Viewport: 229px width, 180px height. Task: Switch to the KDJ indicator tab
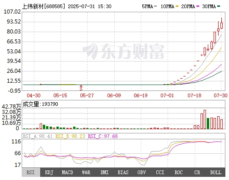click(x=49, y=172)
